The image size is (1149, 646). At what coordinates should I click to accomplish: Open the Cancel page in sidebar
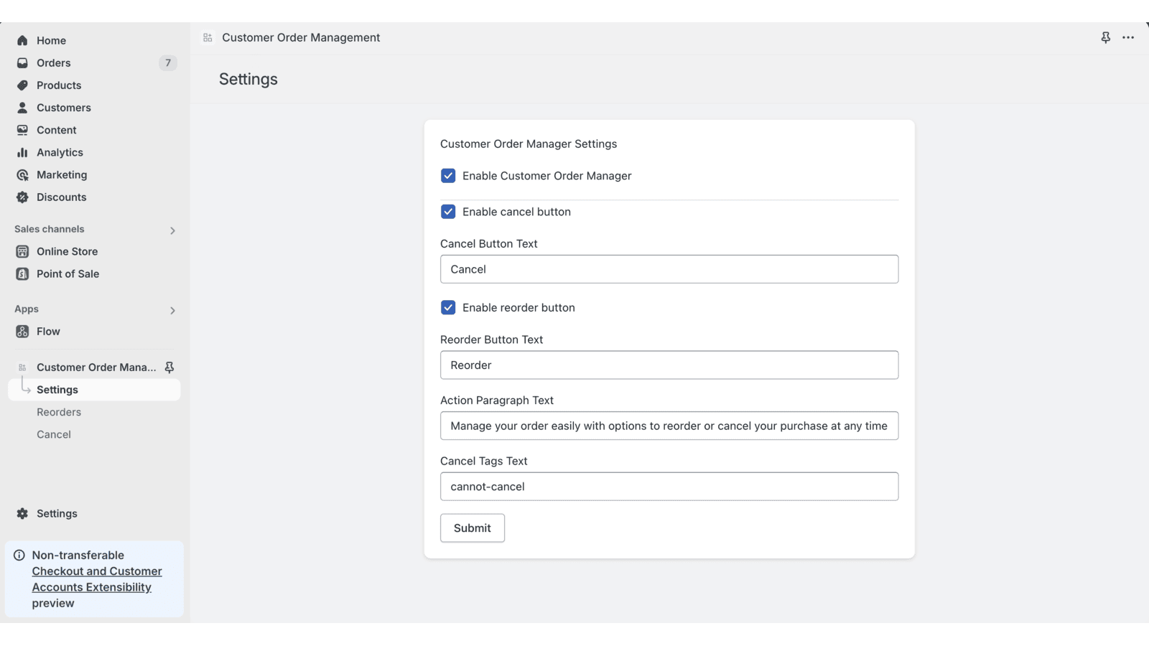coord(53,434)
